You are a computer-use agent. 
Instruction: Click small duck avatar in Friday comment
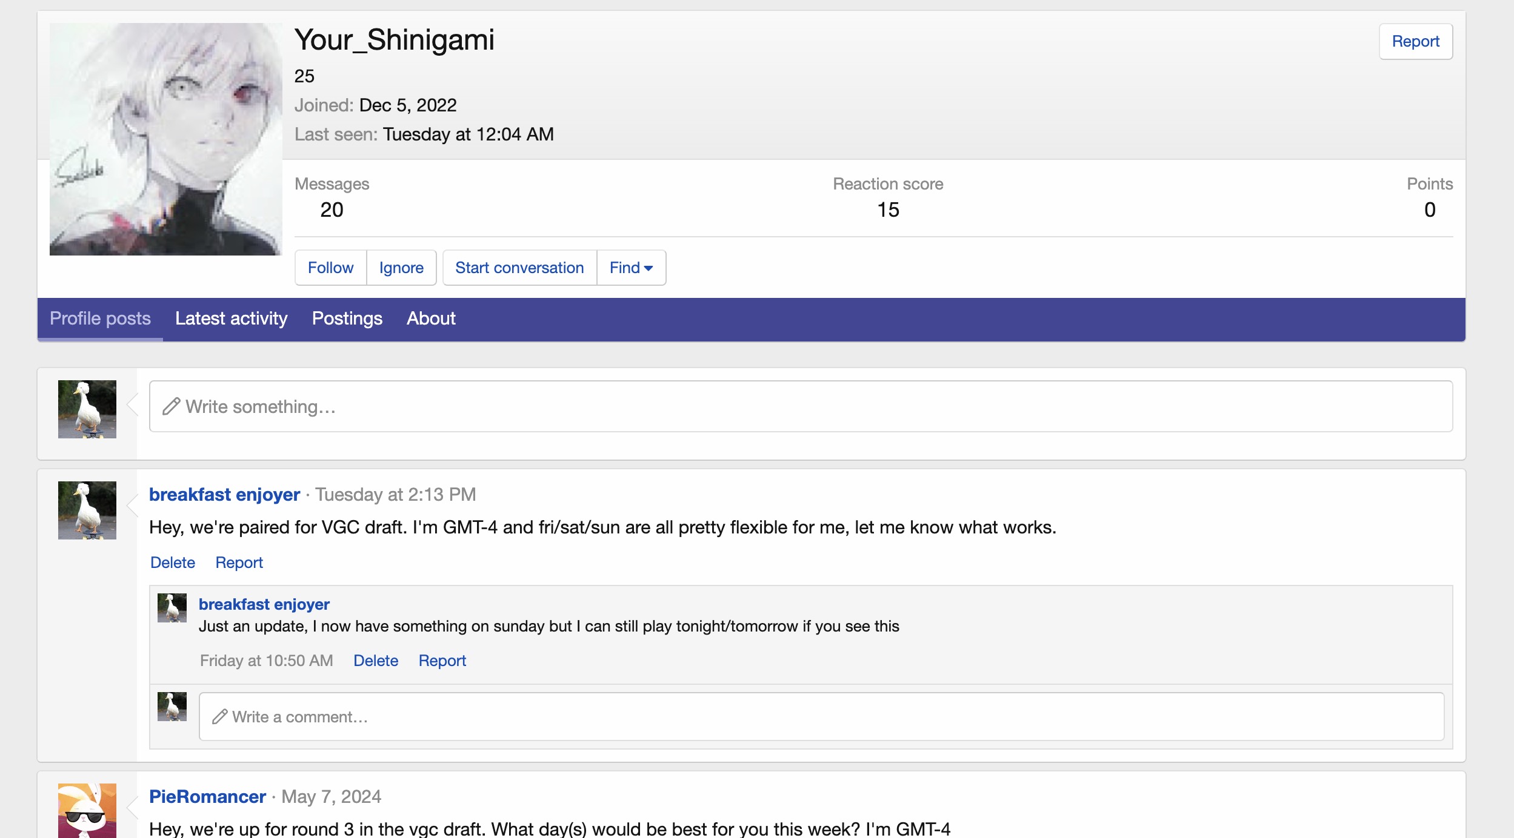tap(172, 607)
